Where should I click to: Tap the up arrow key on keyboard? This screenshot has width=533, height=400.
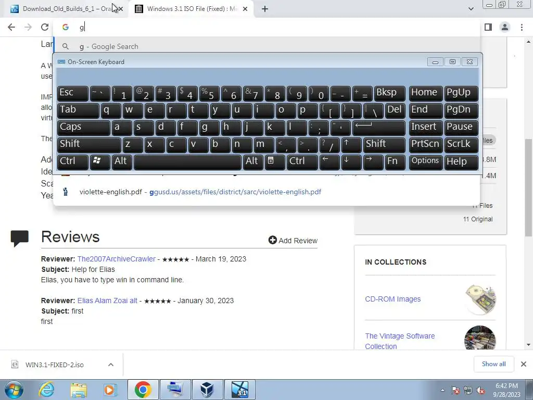coord(351,145)
